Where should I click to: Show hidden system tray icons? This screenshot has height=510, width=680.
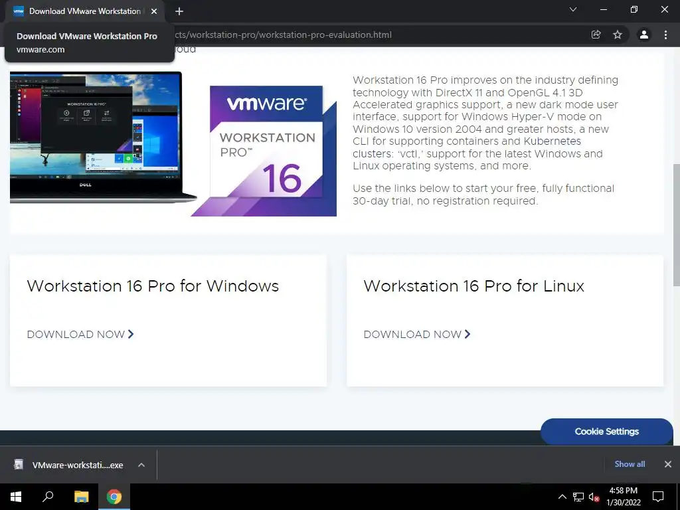coord(562,497)
